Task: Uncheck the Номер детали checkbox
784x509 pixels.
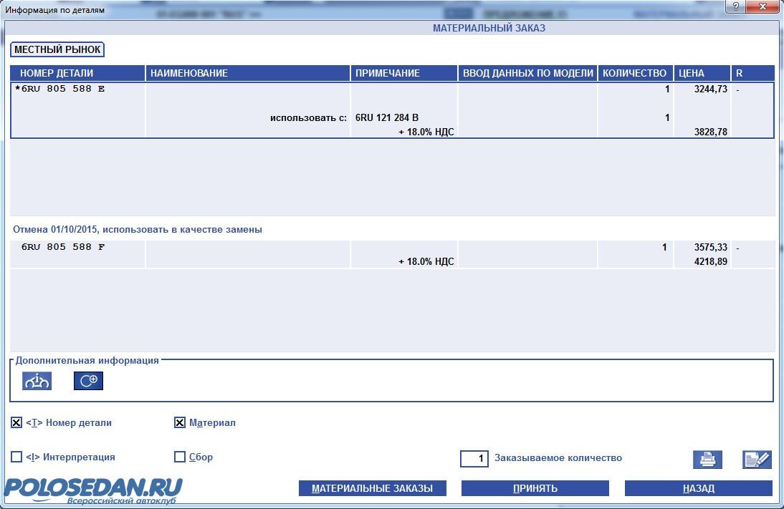Action: click(16, 423)
